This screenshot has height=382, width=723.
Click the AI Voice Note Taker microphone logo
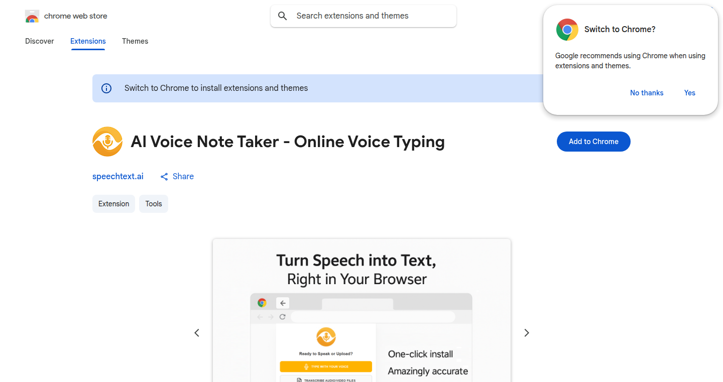(x=107, y=142)
